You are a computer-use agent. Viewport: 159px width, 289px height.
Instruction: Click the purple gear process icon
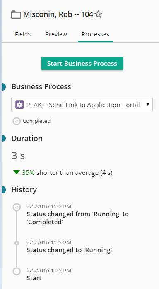point(19,105)
